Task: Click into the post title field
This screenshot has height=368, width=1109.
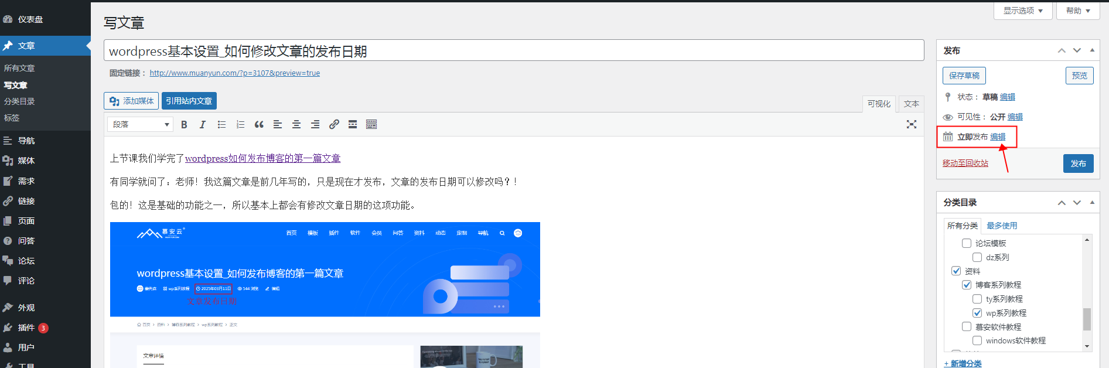Action: [514, 50]
